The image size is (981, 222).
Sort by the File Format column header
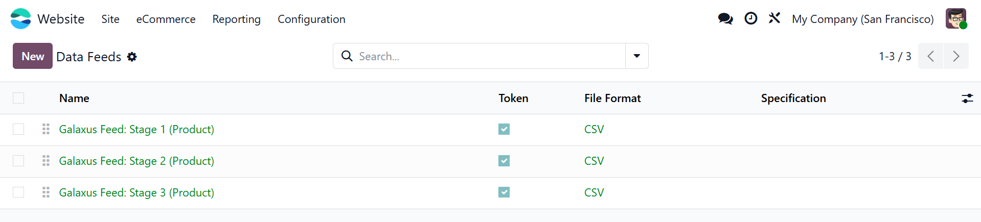click(612, 98)
